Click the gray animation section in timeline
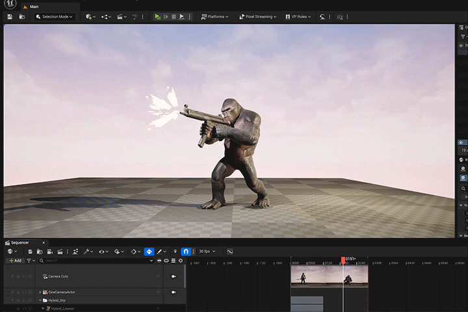This screenshot has height=312, width=468. pyautogui.click(x=307, y=300)
